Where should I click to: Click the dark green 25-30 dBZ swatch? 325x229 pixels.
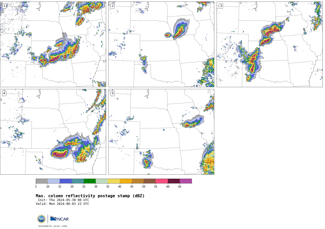pyautogui.click(x=90, y=181)
